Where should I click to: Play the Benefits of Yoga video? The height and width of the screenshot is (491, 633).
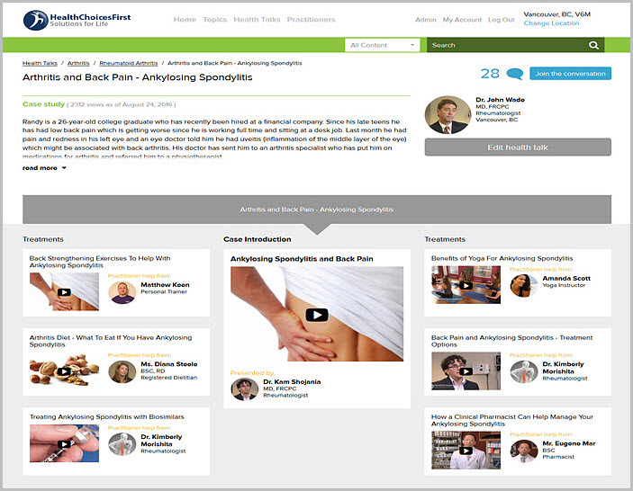[x=466, y=285]
